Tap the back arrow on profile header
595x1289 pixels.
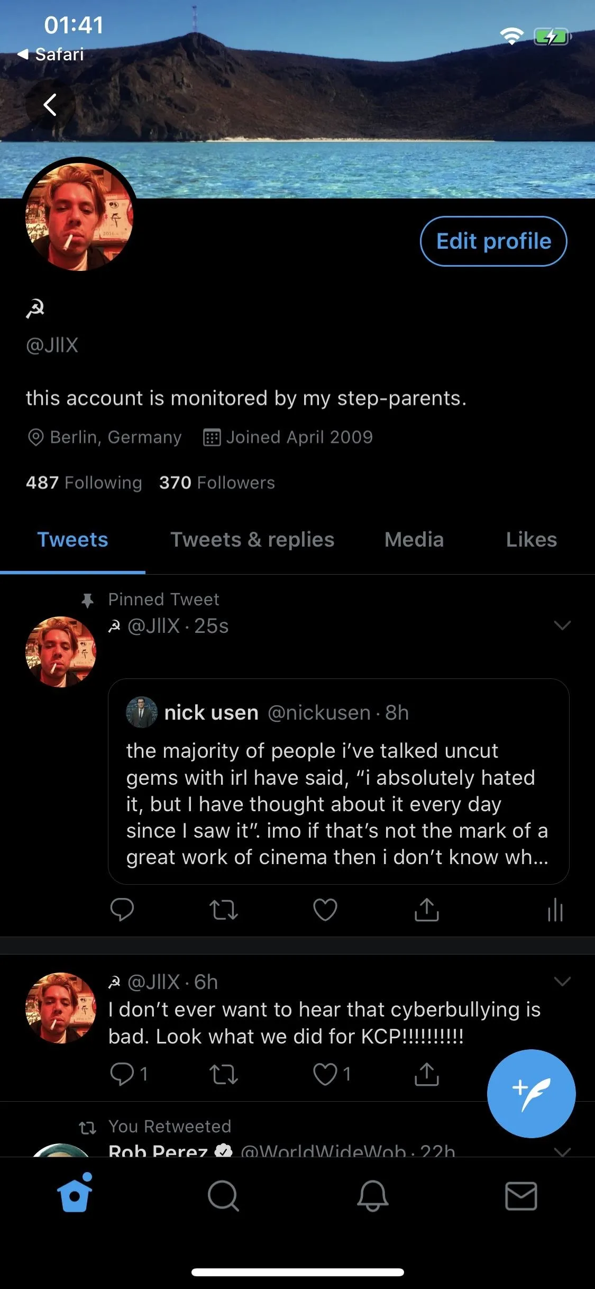pyautogui.click(x=50, y=105)
